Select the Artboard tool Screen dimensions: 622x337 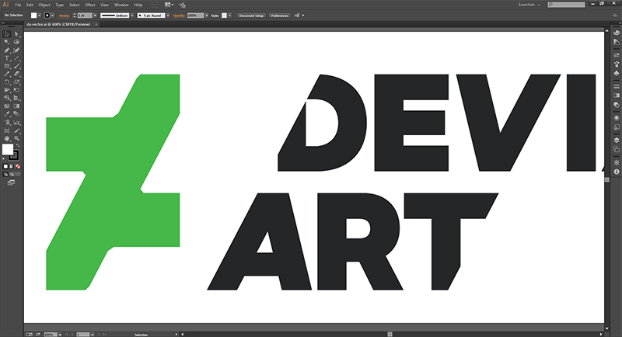(x=7, y=130)
